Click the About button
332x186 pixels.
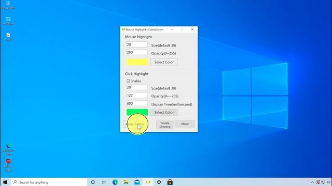[x=185, y=124]
